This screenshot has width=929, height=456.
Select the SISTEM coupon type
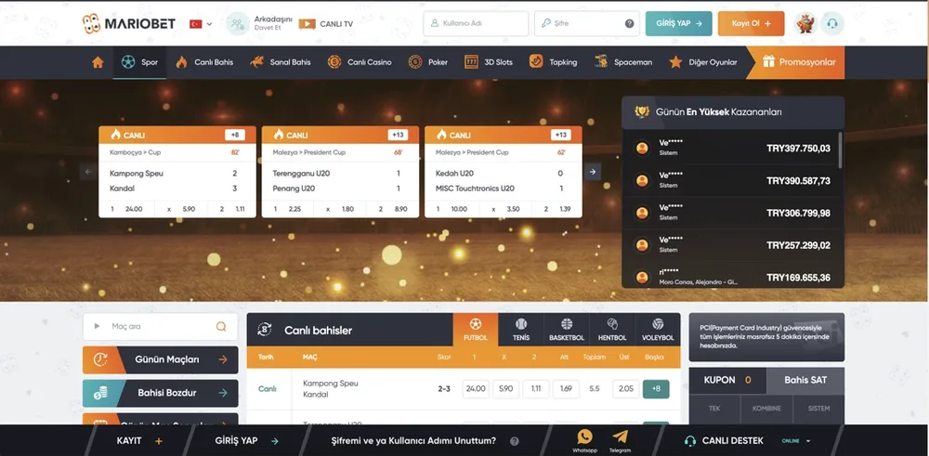(x=818, y=409)
